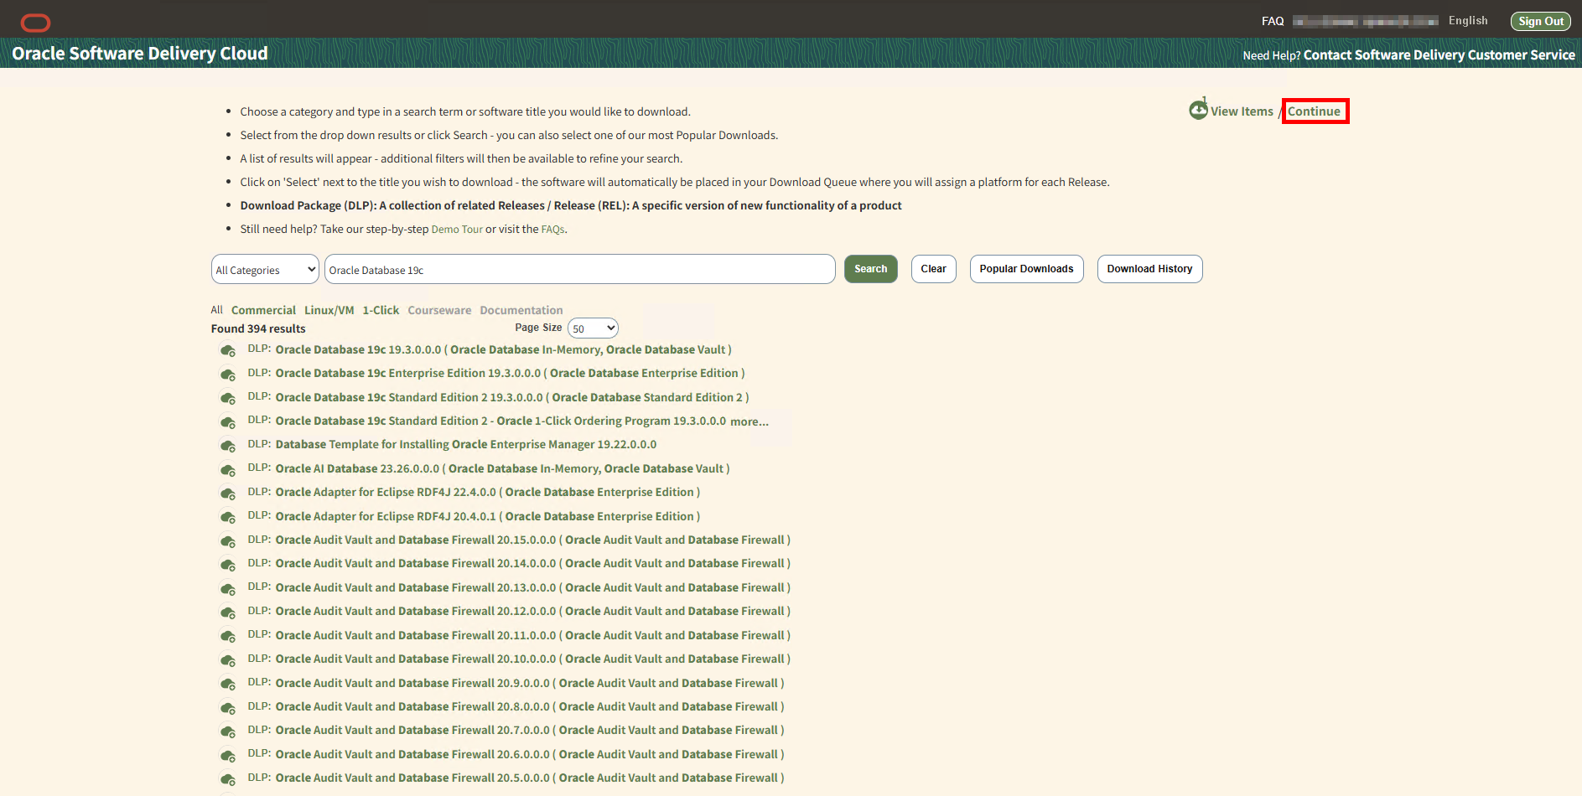Image resolution: width=1582 pixels, height=796 pixels.
Task: Click the Continue link
Action: tap(1314, 111)
